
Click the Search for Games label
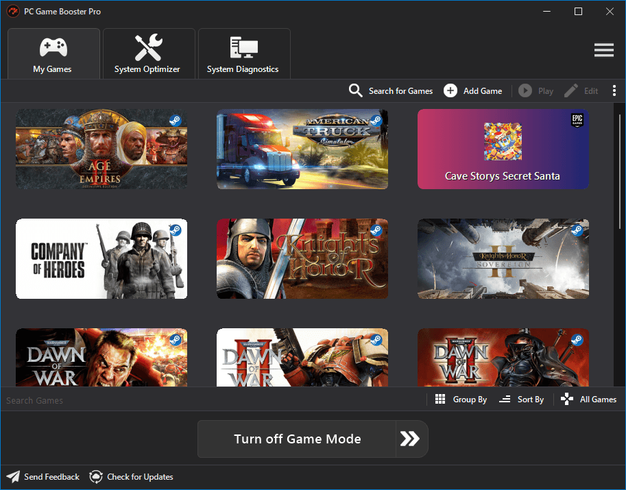click(x=400, y=91)
